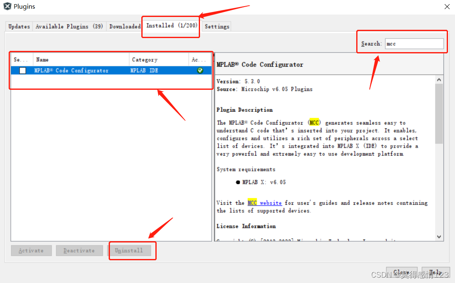Check the selection checkbox for MPLAB Code Configurator

pos(23,70)
